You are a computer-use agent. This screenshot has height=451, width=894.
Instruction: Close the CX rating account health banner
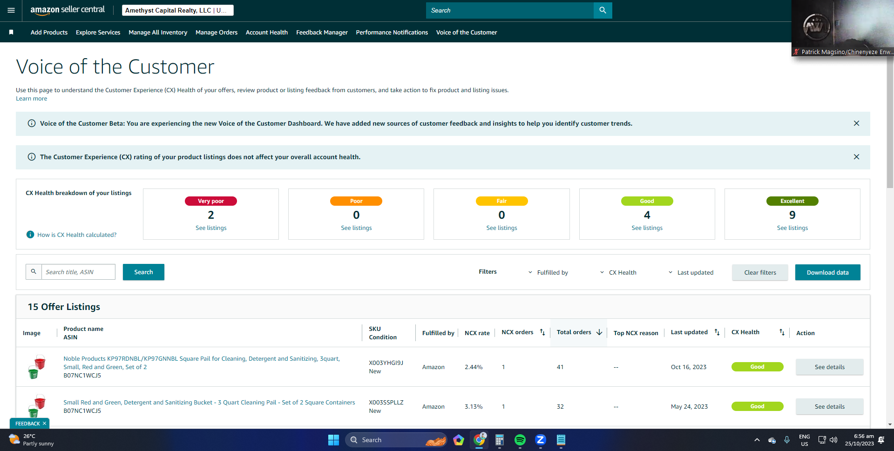coord(856,157)
